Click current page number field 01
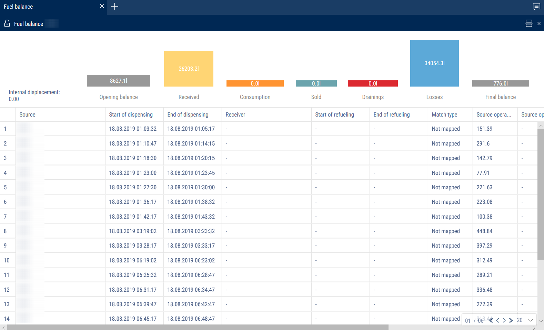This screenshot has height=330, width=544. tap(468, 321)
